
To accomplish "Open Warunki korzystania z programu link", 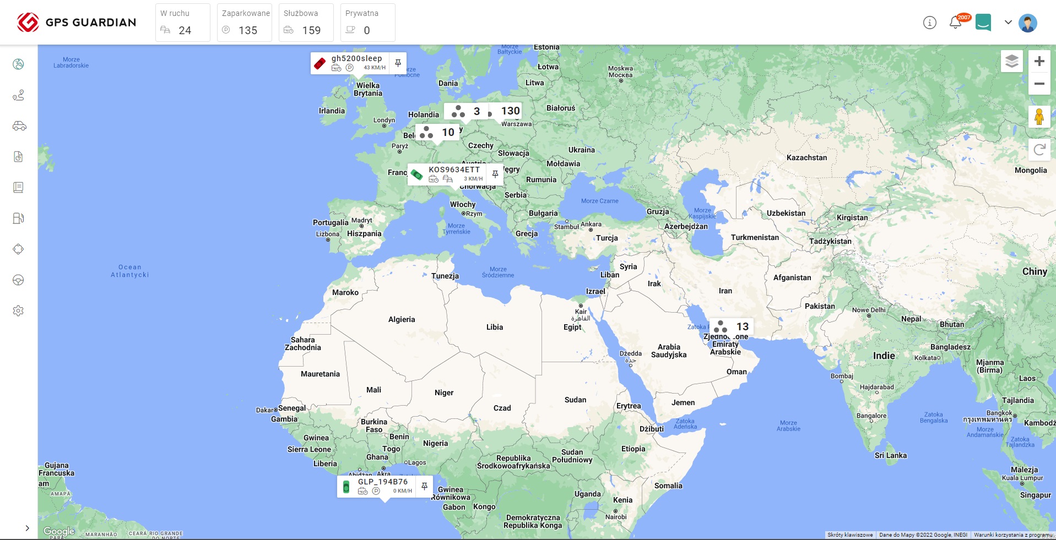I will (1012, 535).
